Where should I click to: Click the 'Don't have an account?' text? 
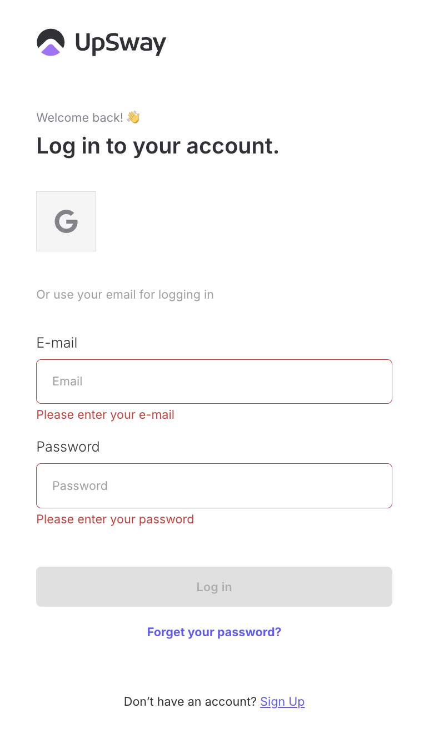(x=190, y=702)
